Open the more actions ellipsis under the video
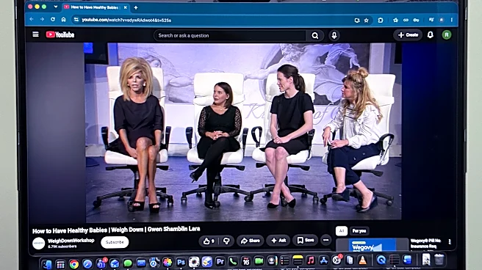Image resolution: width=482 pixels, height=270 pixels. (x=325, y=240)
